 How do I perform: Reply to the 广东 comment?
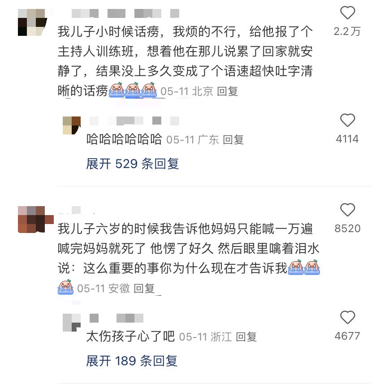coord(233,140)
